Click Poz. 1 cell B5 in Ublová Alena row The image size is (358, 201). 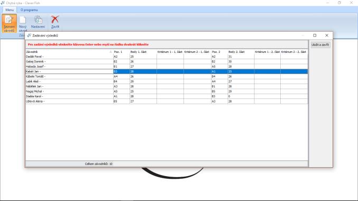(121, 102)
